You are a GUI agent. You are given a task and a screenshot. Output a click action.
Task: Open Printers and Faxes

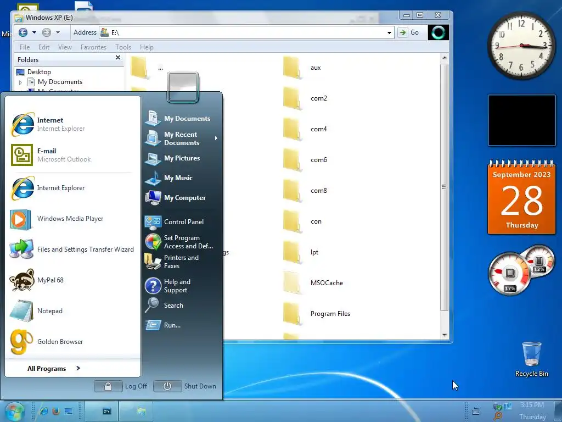[182, 262]
